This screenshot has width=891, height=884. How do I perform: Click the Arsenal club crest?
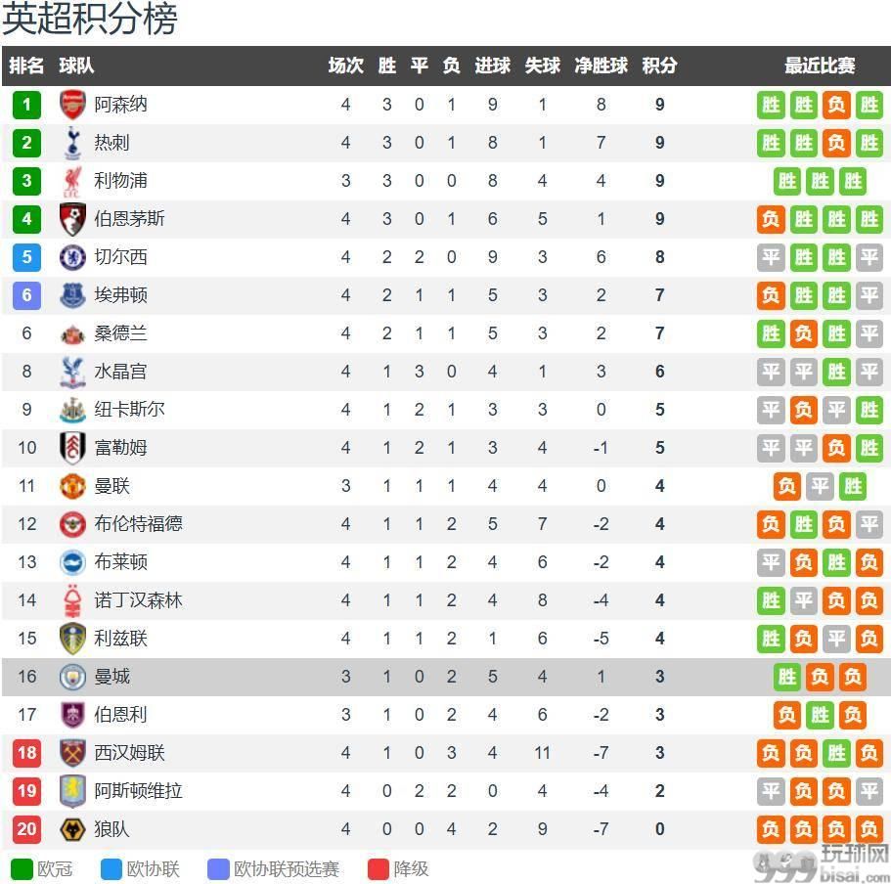(x=72, y=105)
